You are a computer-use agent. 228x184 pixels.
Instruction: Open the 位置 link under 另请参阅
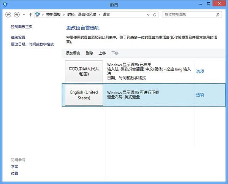(15, 173)
